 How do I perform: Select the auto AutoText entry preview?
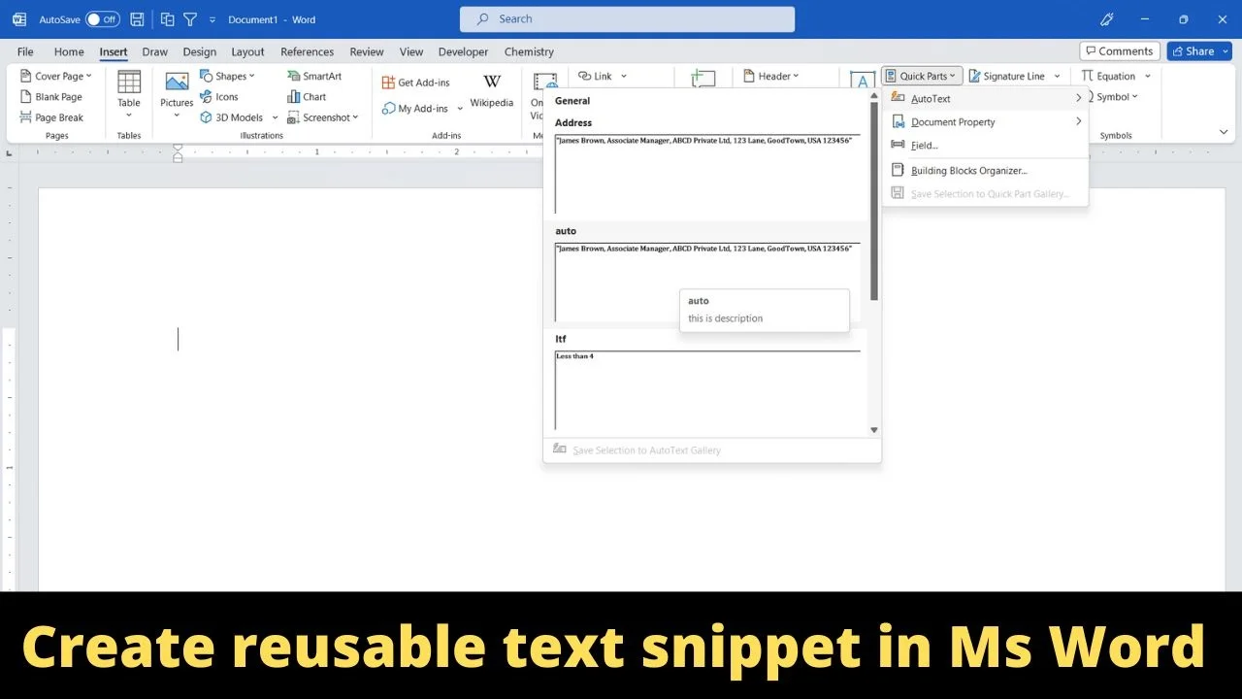tap(707, 282)
